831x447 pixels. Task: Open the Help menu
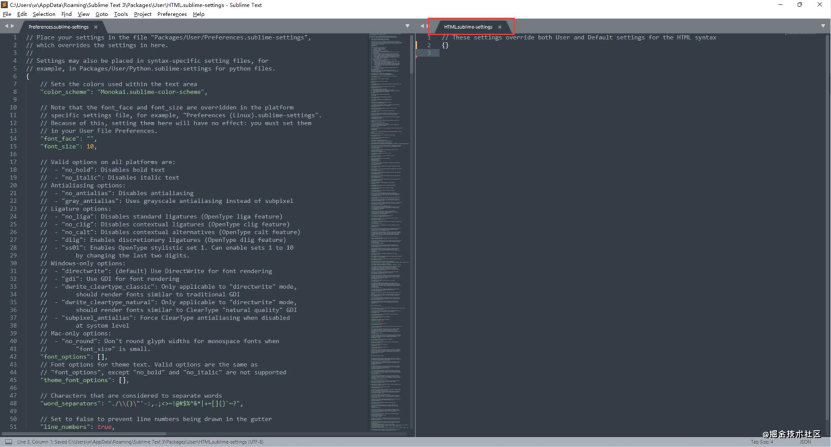(198, 14)
